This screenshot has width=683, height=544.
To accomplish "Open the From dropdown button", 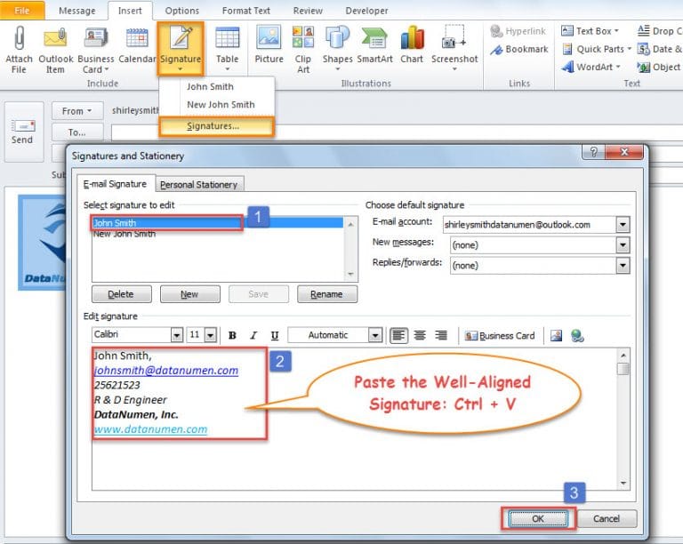I will [77, 111].
